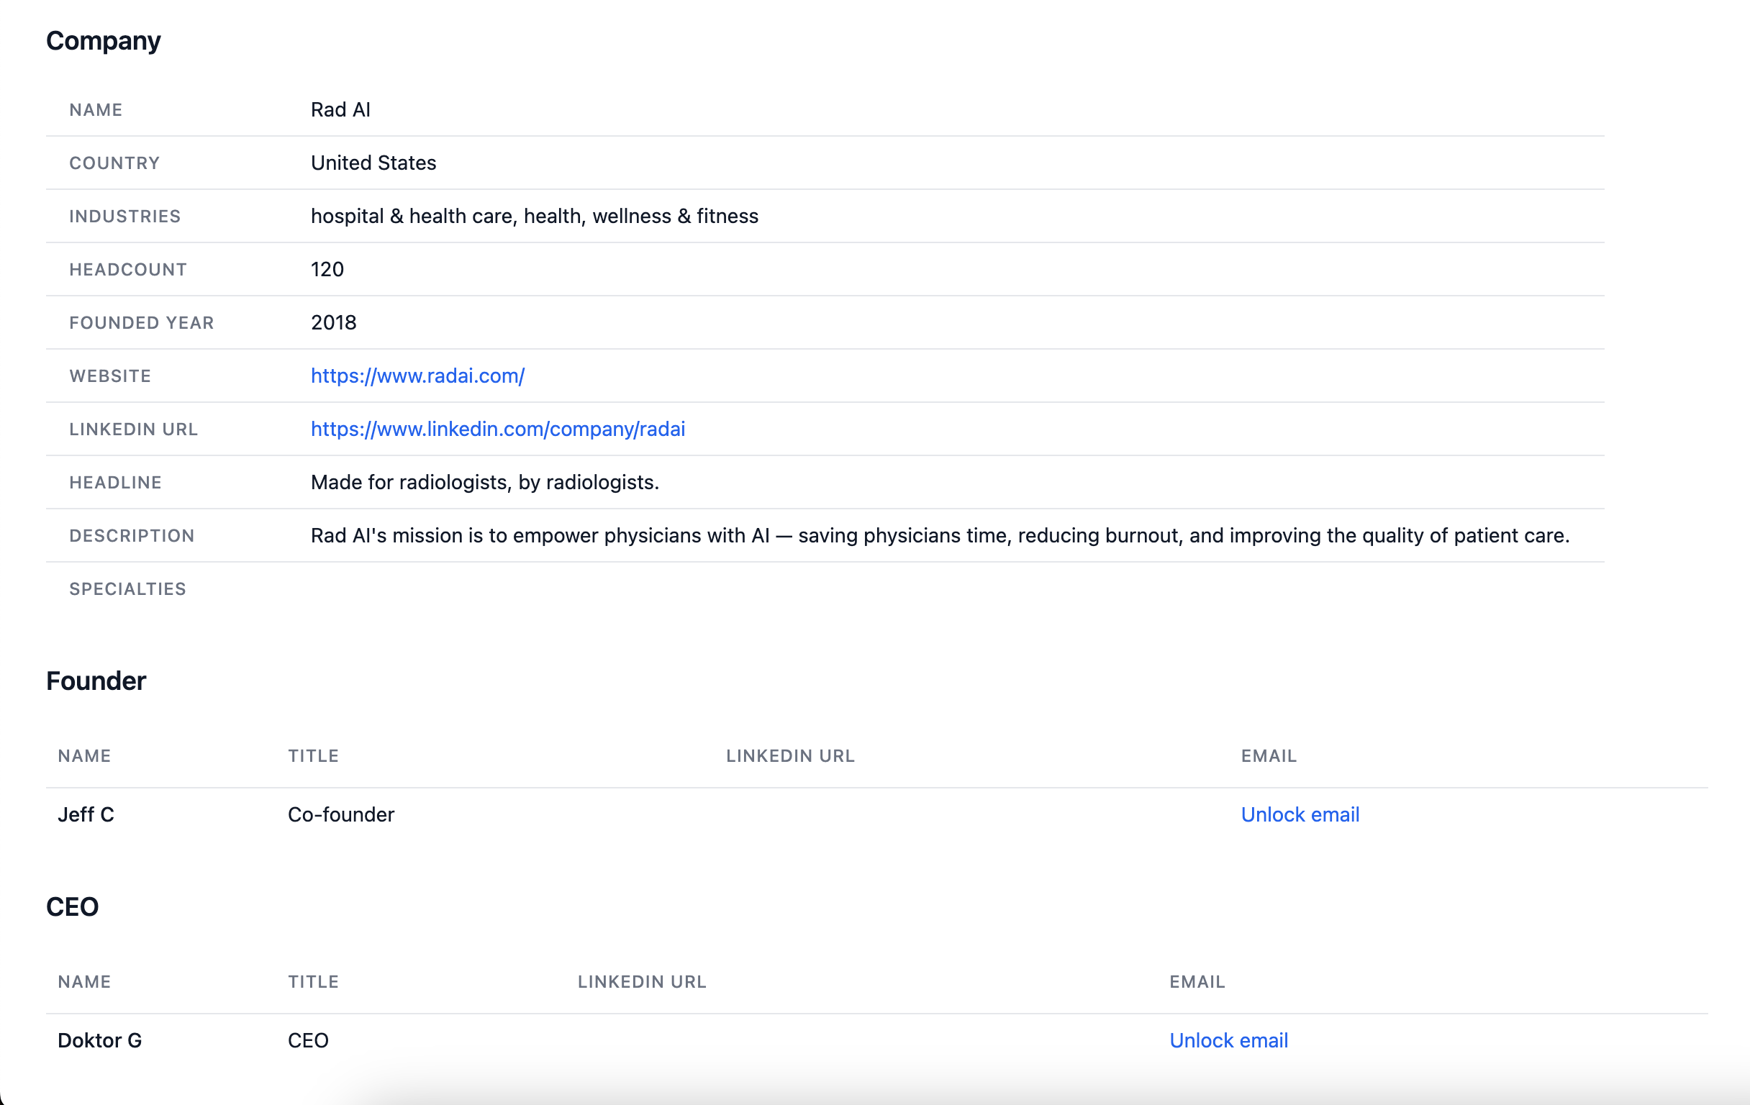Click the WEBSITE field label
Image resolution: width=1750 pixels, height=1105 pixels.
(110, 376)
